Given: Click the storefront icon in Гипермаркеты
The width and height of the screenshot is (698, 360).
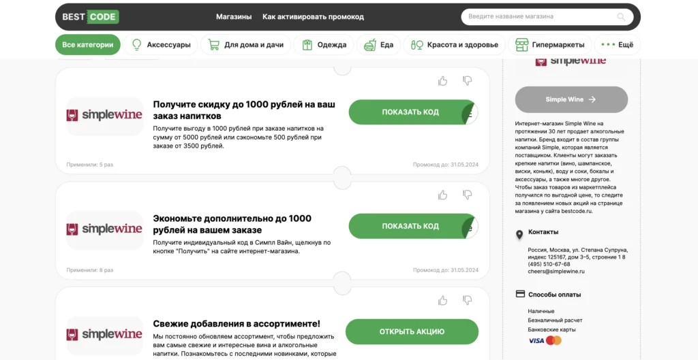Looking at the screenshot, I should point(521,44).
